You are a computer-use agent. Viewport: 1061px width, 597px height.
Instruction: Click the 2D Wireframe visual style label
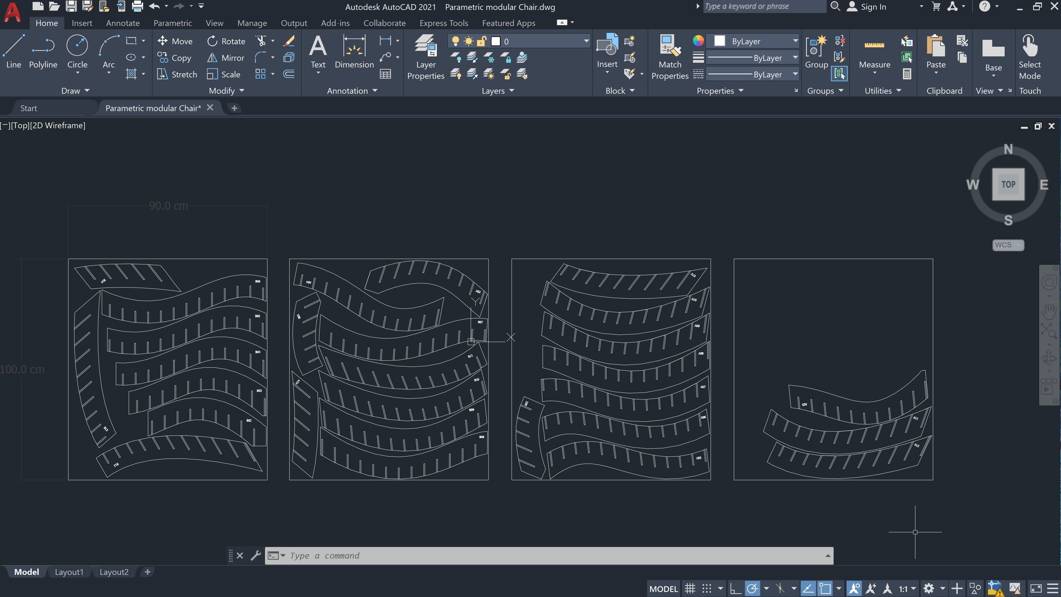point(58,125)
